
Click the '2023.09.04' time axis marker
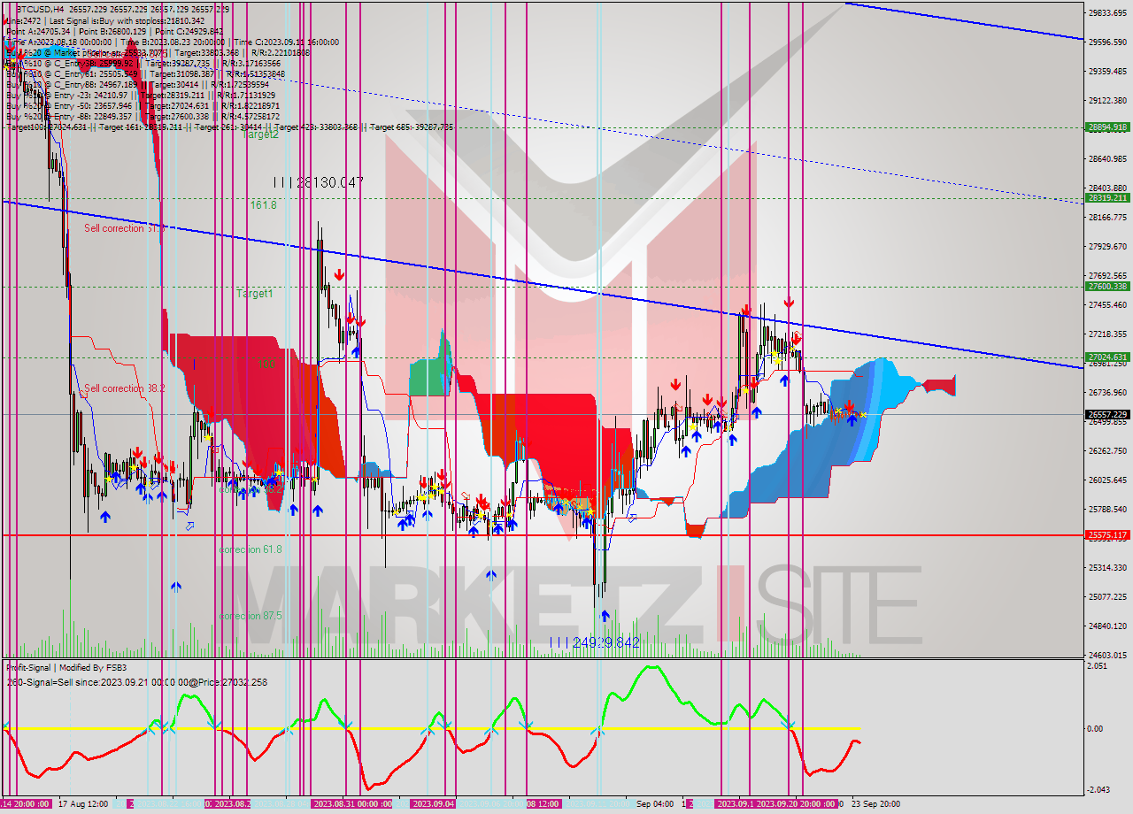[434, 804]
